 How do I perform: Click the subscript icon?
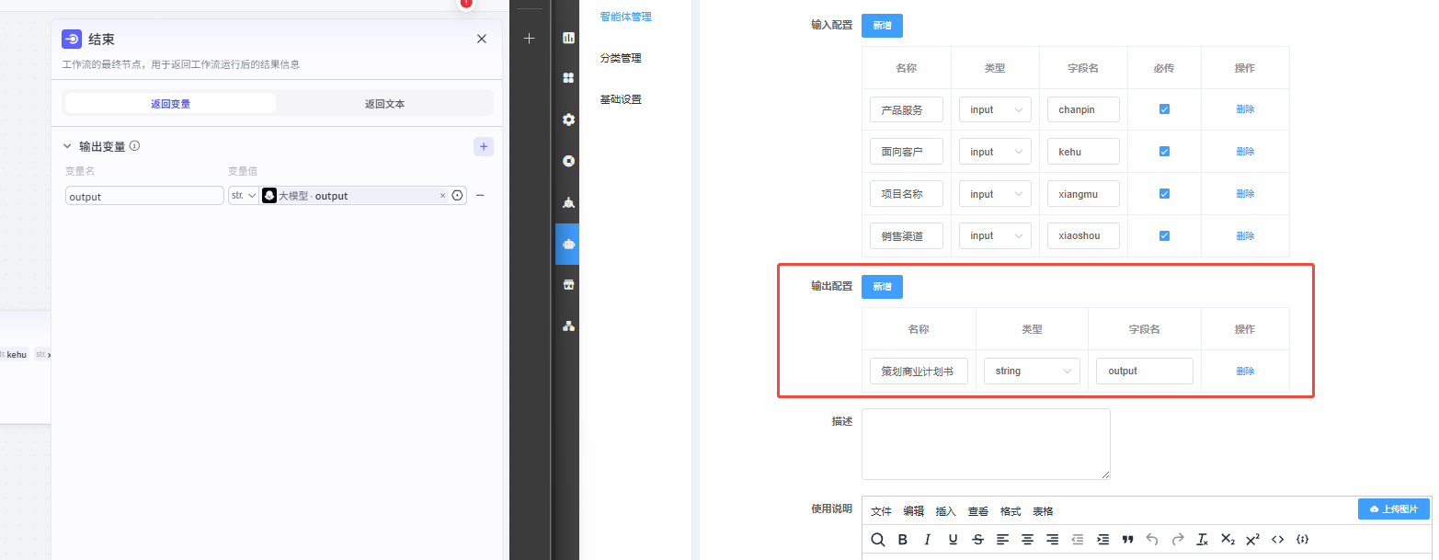click(1228, 540)
